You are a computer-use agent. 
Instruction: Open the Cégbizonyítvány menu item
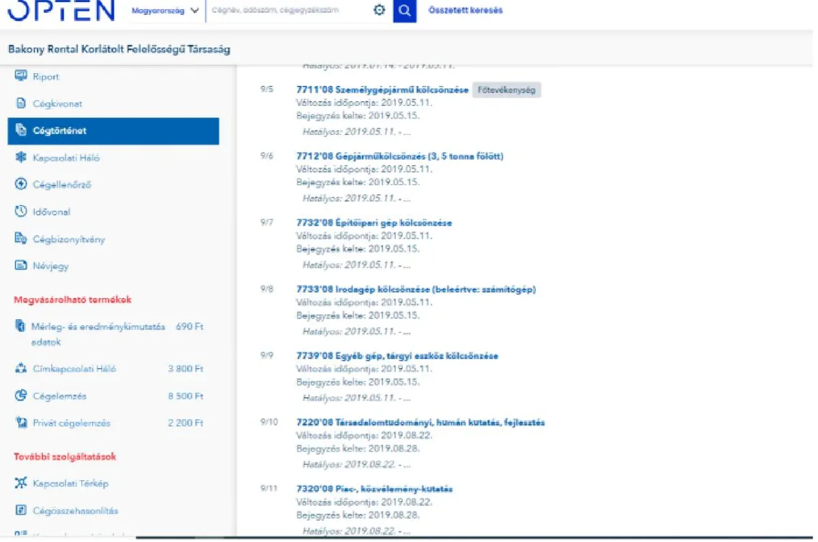point(69,239)
